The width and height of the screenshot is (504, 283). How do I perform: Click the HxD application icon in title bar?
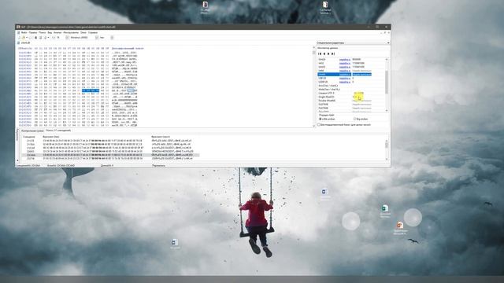click(18, 27)
